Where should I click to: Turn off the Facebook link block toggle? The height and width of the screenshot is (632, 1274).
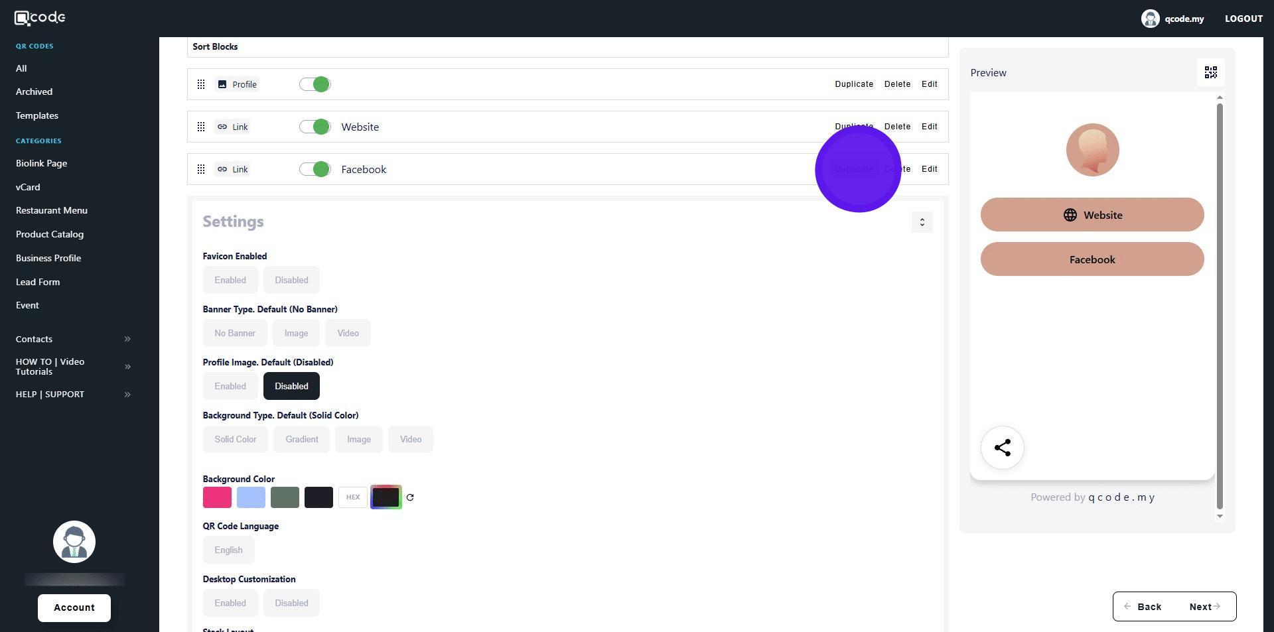[x=315, y=169]
